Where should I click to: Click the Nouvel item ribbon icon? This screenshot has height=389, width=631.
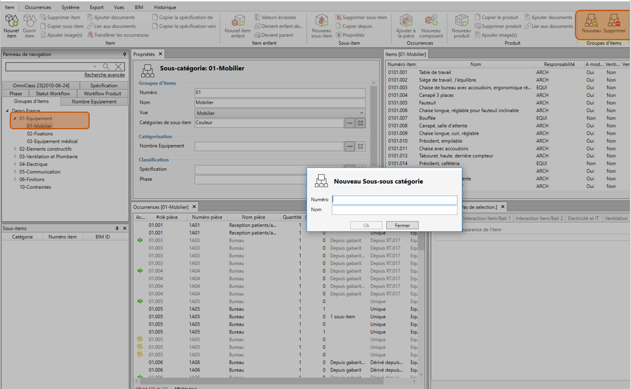tap(11, 26)
